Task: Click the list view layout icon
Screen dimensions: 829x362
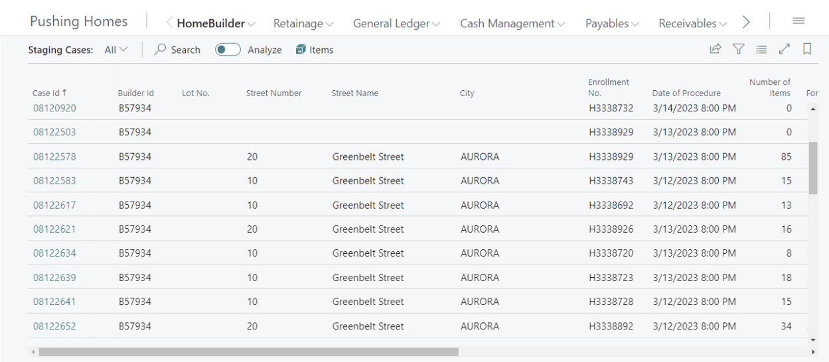Action: (761, 49)
